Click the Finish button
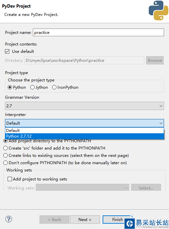This screenshot has height=229, width=169. [x=117, y=219]
